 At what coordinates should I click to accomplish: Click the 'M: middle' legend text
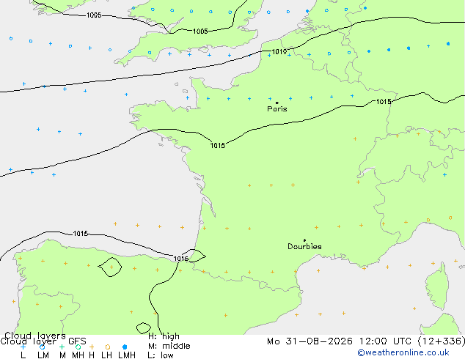169,346
